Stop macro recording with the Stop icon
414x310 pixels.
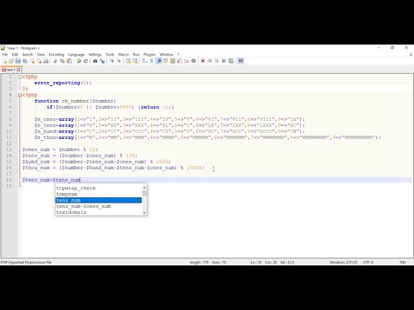210,61
